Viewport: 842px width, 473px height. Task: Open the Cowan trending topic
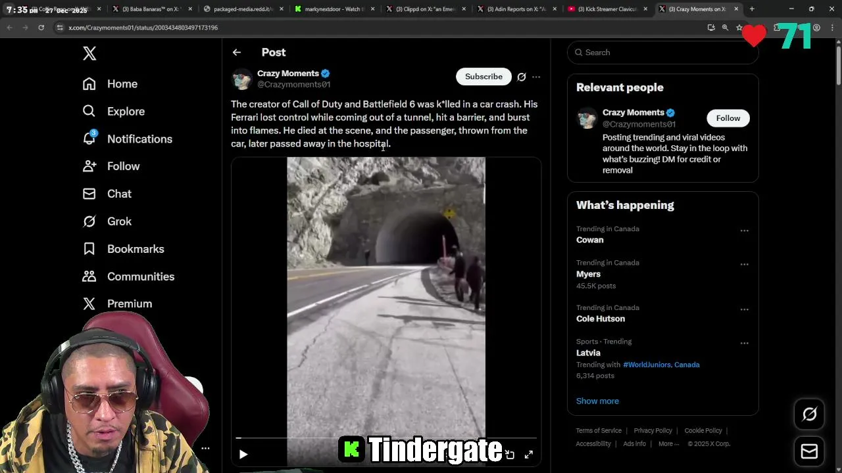pyautogui.click(x=590, y=240)
